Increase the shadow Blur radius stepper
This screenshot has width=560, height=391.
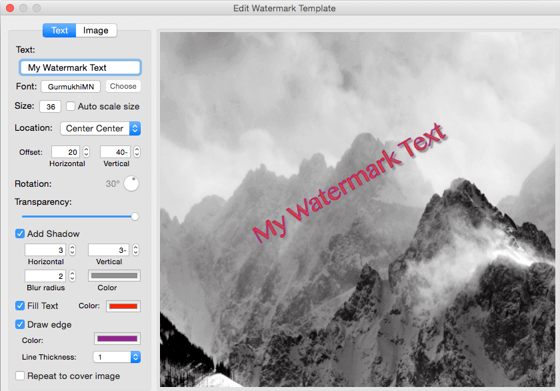[x=71, y=272]
